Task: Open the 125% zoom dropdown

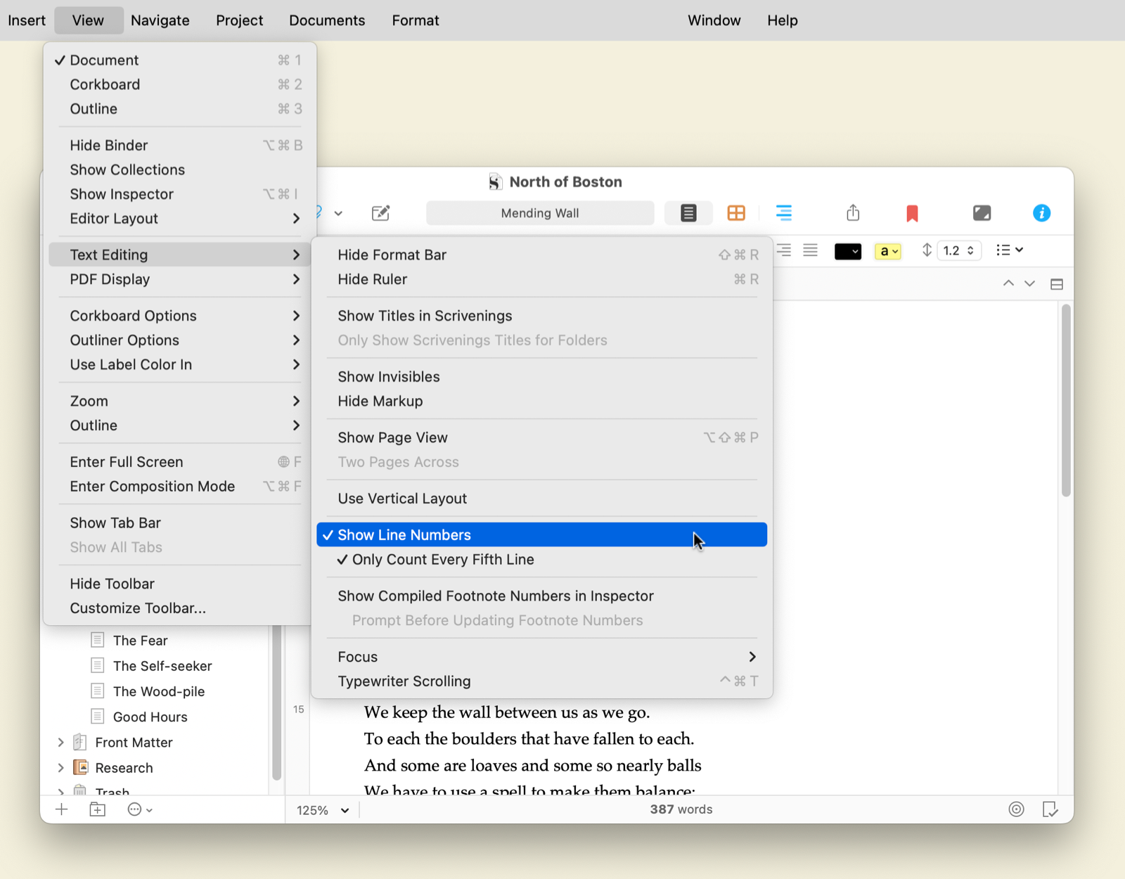Action: pos(323,810)
